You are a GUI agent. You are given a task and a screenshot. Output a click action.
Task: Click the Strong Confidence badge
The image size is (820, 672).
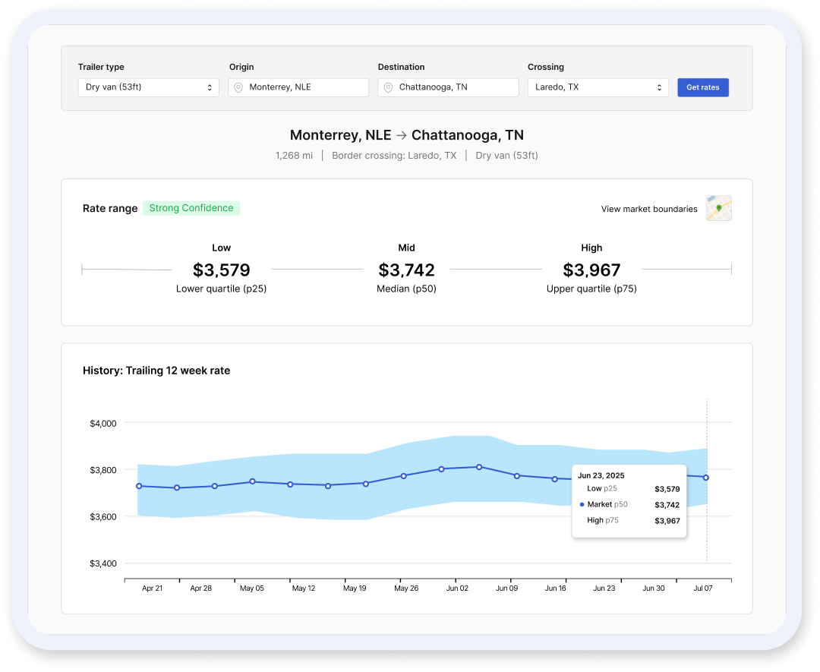[191, 208]
